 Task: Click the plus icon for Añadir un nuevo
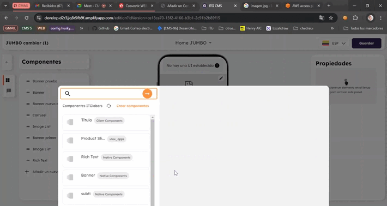(27, 172)
